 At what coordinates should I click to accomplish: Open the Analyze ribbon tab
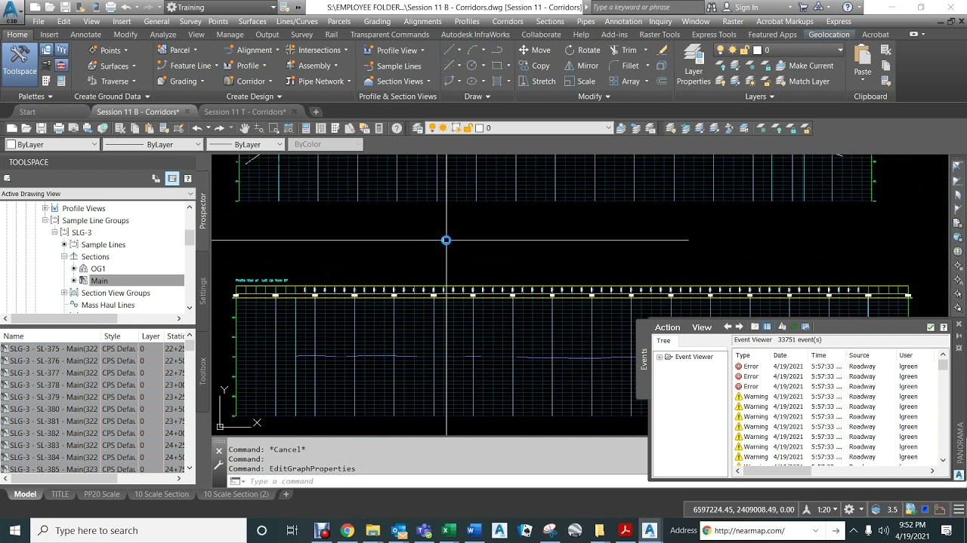click(163, 35)
